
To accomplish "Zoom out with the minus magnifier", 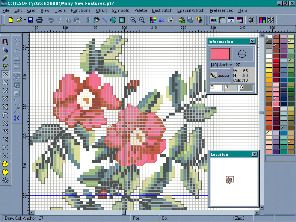I will pyautogui.click(x=142, y=20).
